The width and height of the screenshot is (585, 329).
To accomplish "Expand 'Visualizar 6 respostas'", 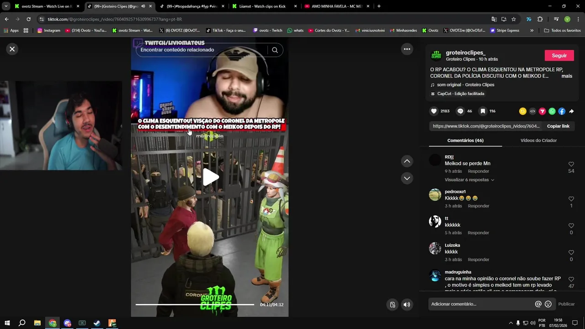I will 469,180.
